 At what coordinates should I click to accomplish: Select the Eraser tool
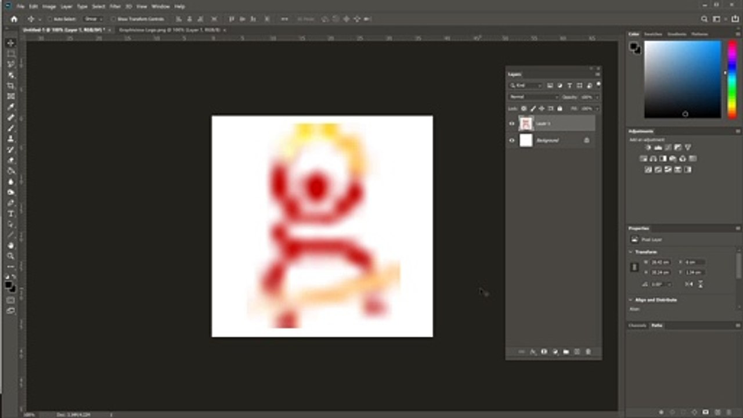click(x=10, y=160)
